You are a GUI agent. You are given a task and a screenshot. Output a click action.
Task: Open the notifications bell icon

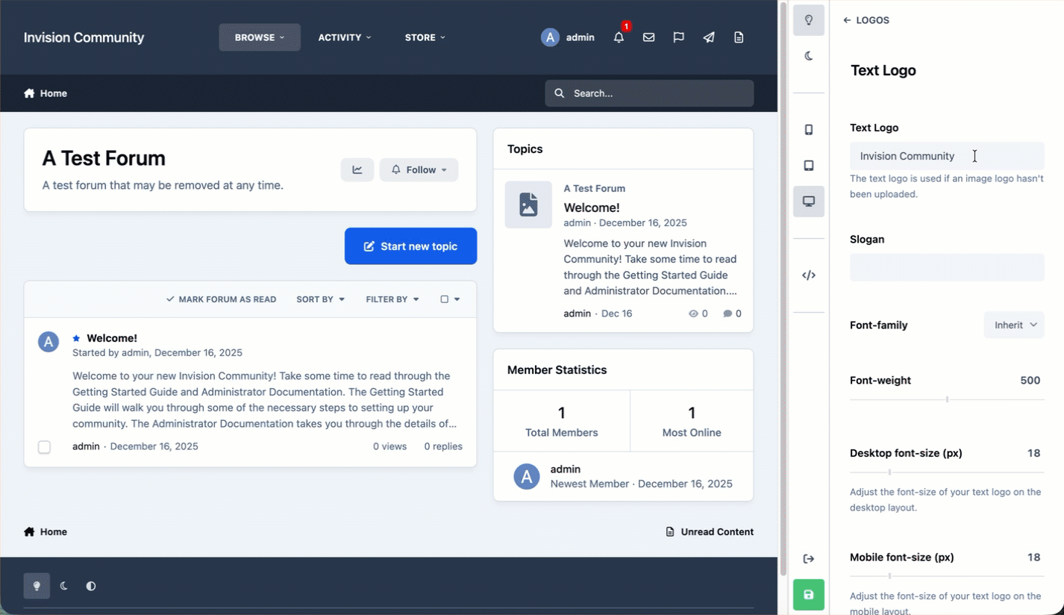[619, 37]
